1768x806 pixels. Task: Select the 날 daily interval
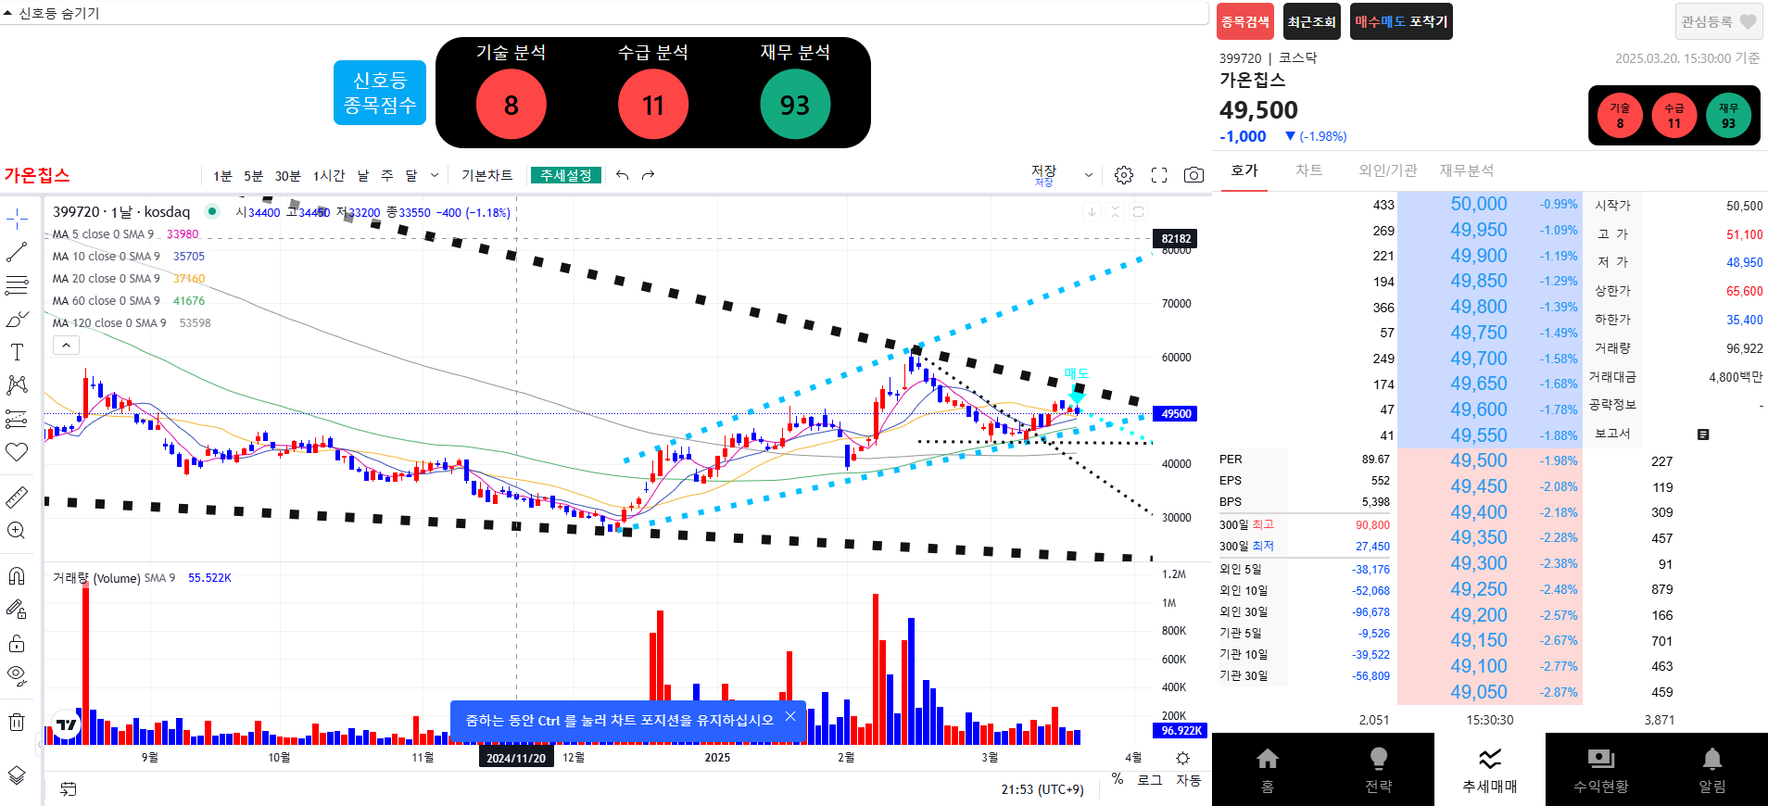point(363,175)
